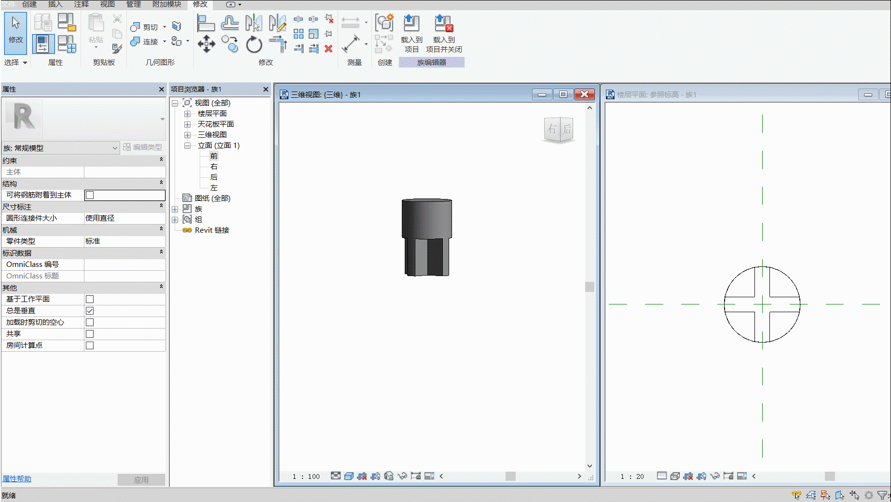Click the Trim/Extend tool icon
Image resolution: width=891 pixels, height=502 pixels.
click(278, 44)
